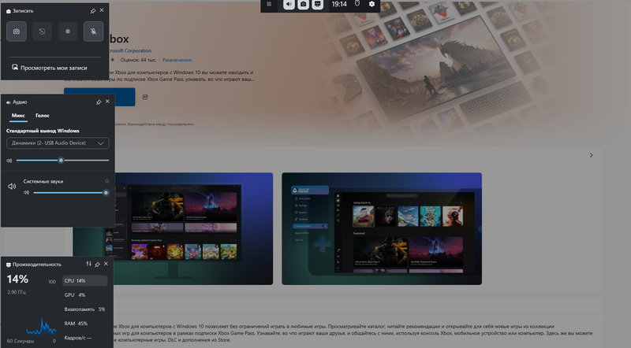
Task: Toggle the Performance widget from the Game Bar
Action: [318, 4]
